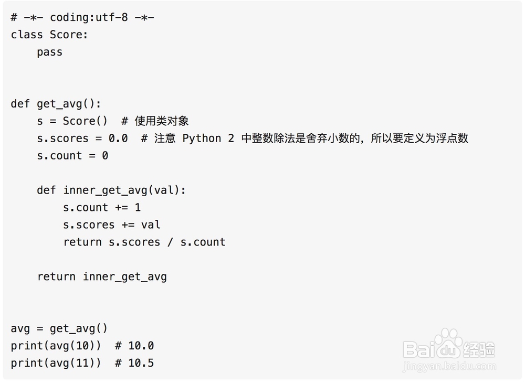Screen dimensions: 525x384
Task: Click the 'def inner_get_avg(val):' line
Action: 111,190
